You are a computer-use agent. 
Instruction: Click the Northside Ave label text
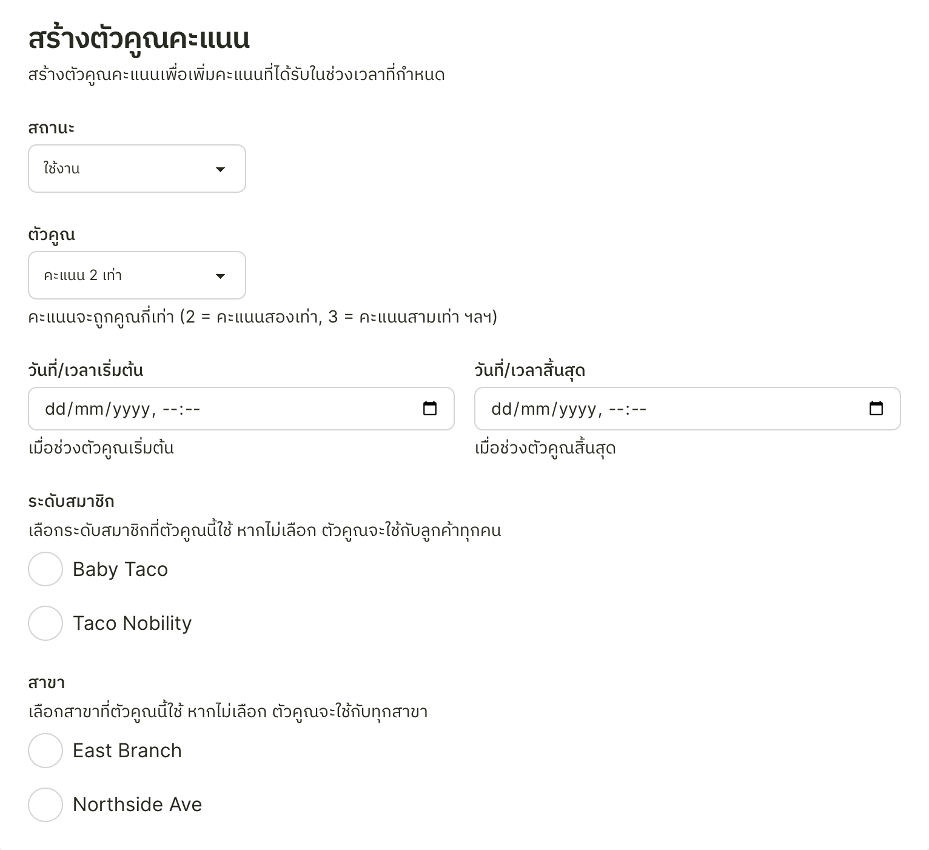[x=138, y=805]
